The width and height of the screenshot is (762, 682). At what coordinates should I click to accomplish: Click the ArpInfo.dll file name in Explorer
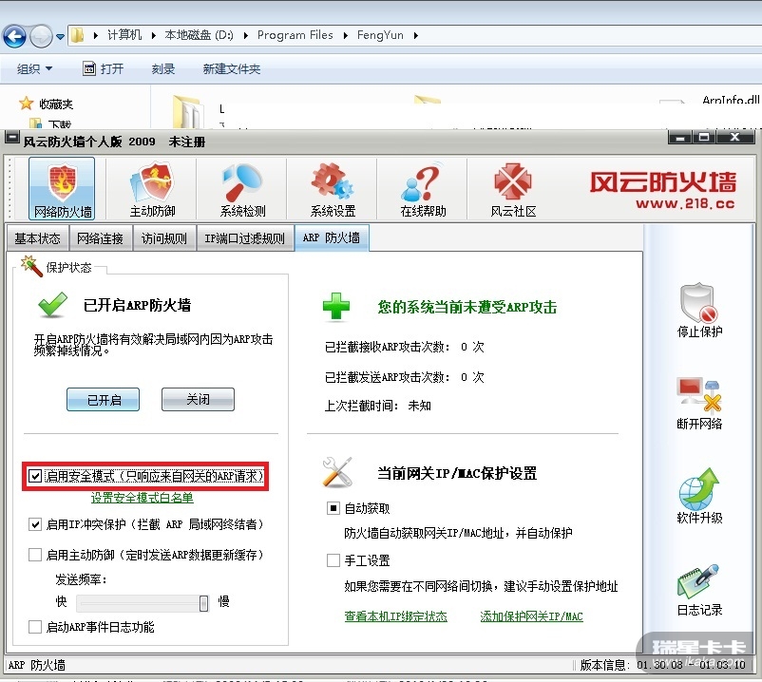pyautogui.click(x=731, y=100)
